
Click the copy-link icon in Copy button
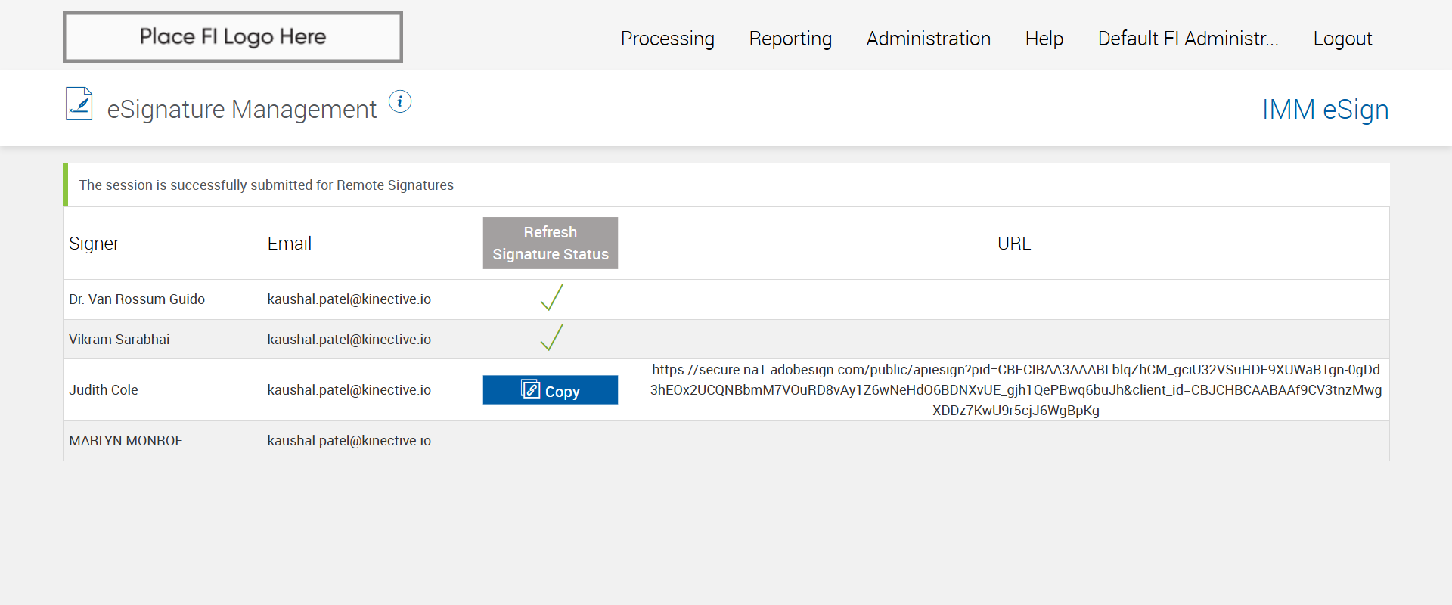(530, 389)
